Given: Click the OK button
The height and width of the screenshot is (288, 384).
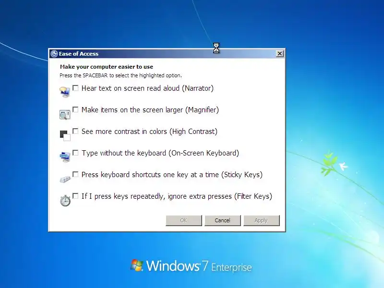Looking at the screenshot, I should point(184,220).
